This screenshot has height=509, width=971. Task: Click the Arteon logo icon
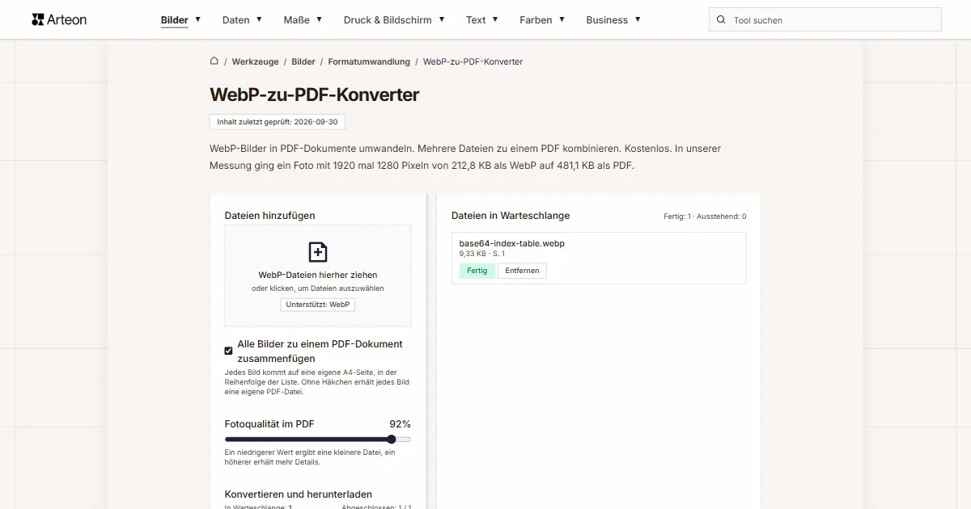coord(37,19)
